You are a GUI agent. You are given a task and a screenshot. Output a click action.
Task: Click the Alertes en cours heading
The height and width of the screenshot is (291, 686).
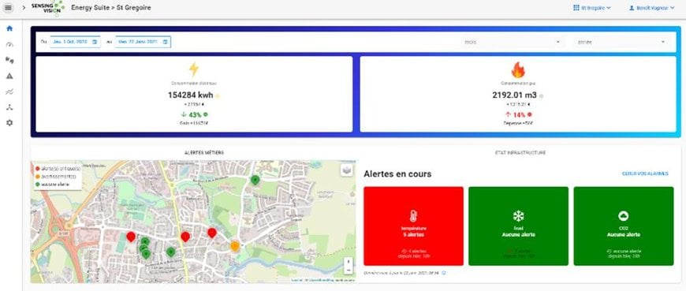point(397,173)
